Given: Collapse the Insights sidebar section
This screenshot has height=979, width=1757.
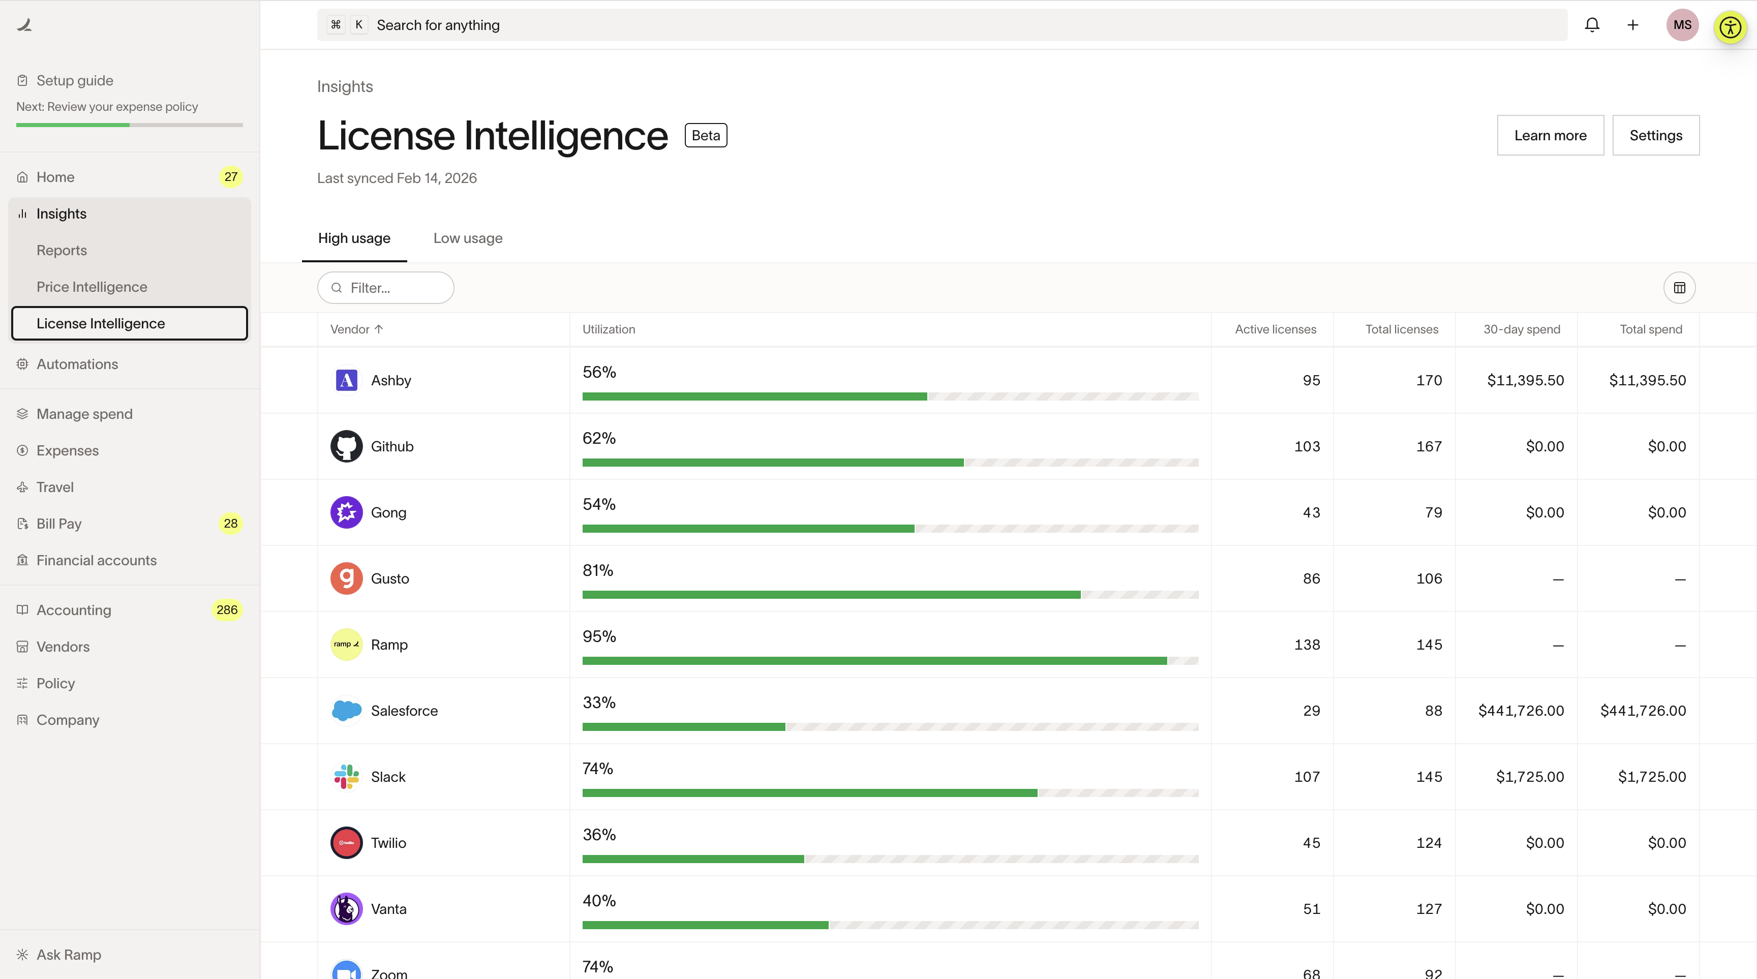Looking at the screenshot, I should coord(130,213).
